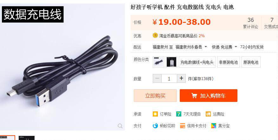
Task: Click the green 7天无理由 icon
Action: (179, 114)
